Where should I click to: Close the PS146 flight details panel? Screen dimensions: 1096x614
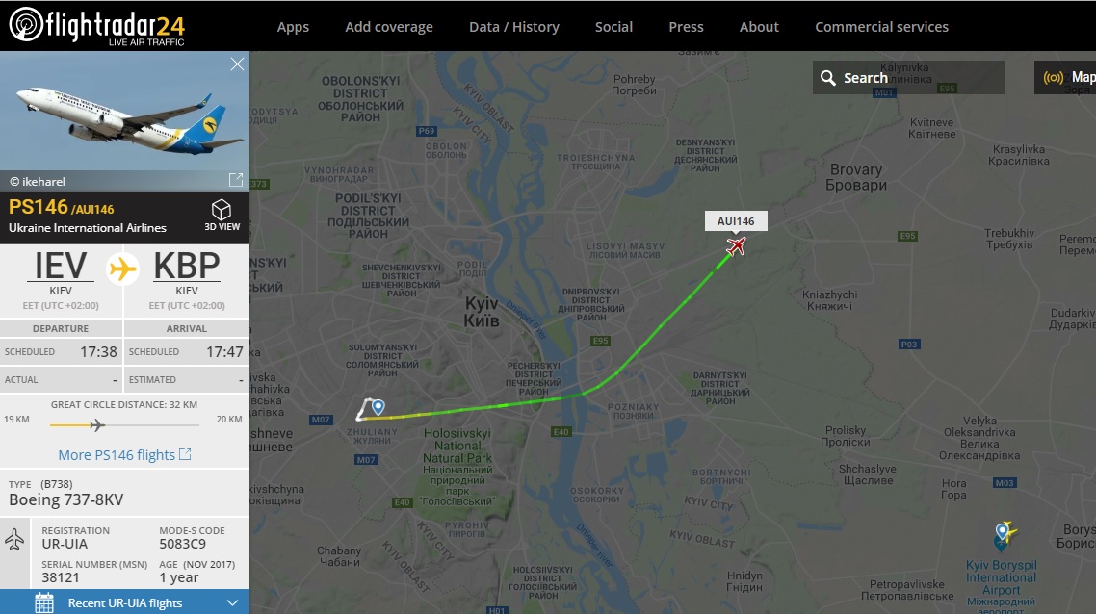pyautogui.click(x=237, y=64)
